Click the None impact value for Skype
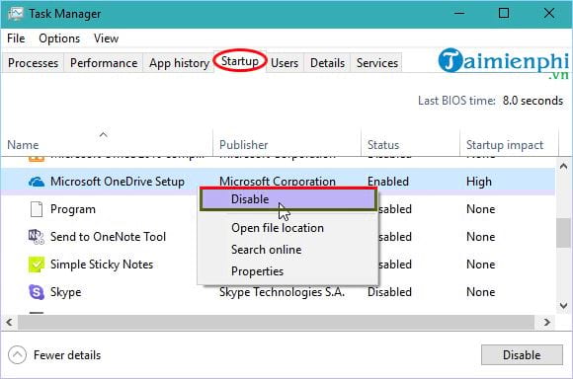 pos(481,292)
